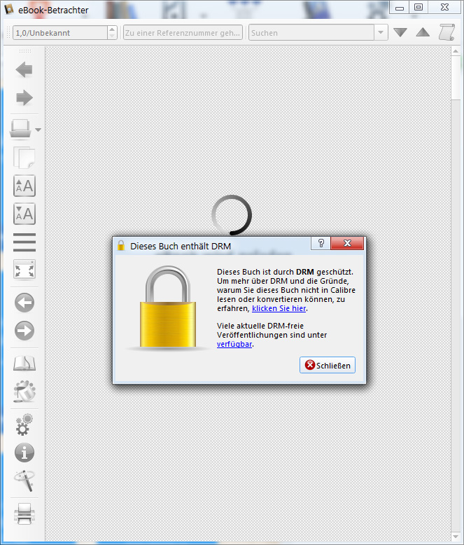Click the Schließen button in dialog
Screen dimensions: 464x545
click(x=327, y=365)
